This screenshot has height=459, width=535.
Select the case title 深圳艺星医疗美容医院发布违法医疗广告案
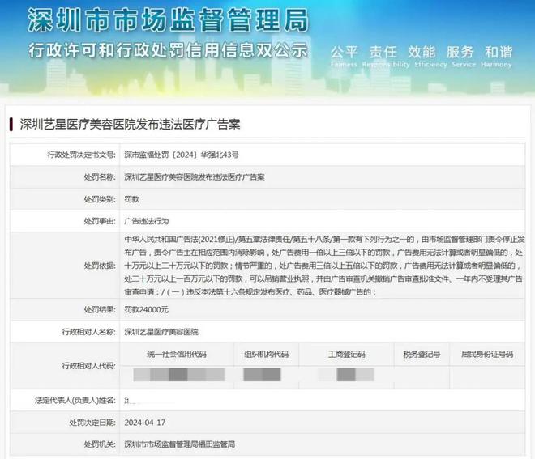tap(130, 125)
